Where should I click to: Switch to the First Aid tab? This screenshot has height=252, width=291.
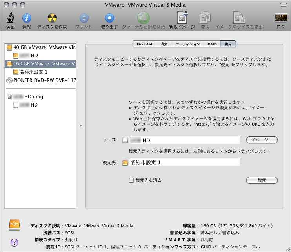(144, 44)
